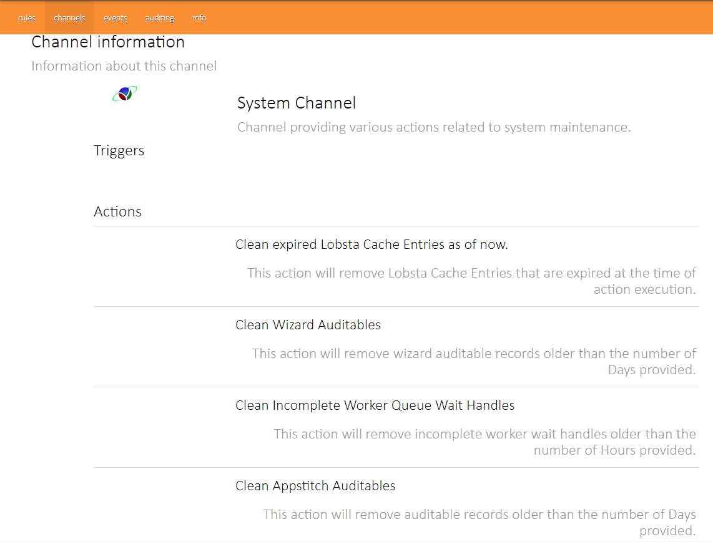Open the rules tab
The height and width of the screenshot is (542, 713).
point(27,17)
